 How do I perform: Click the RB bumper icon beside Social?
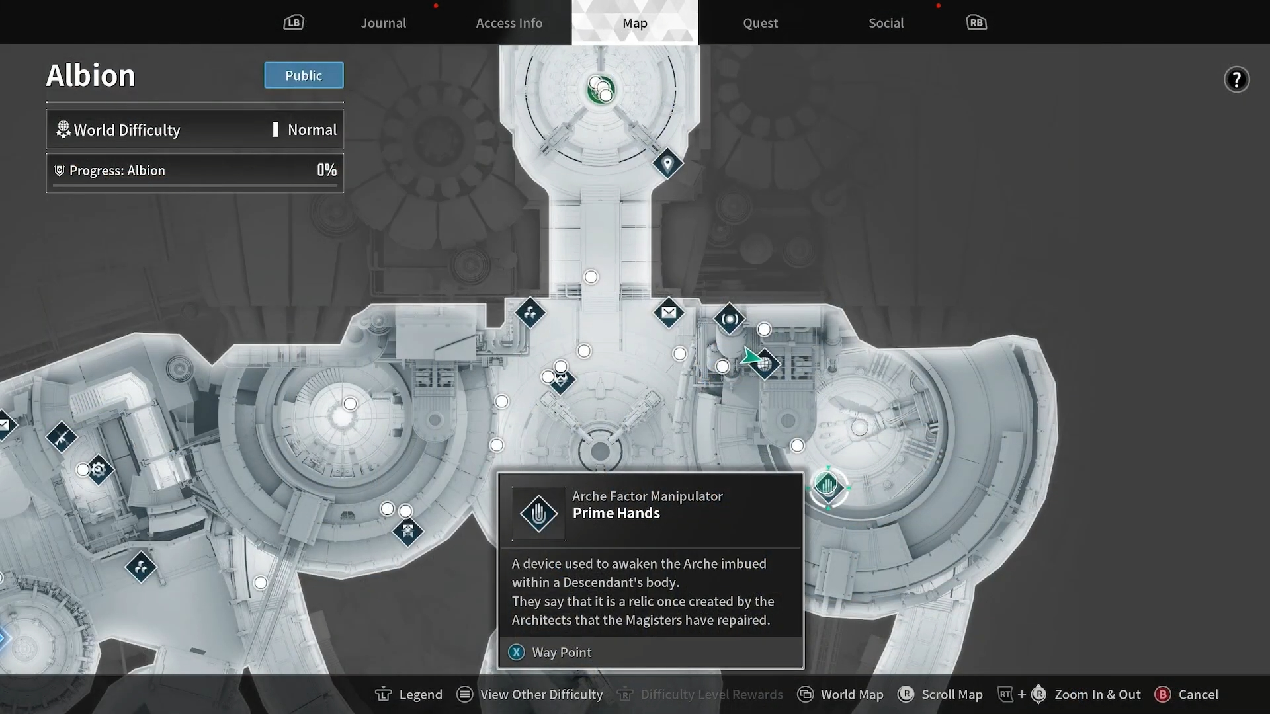(x=976, y=22)
